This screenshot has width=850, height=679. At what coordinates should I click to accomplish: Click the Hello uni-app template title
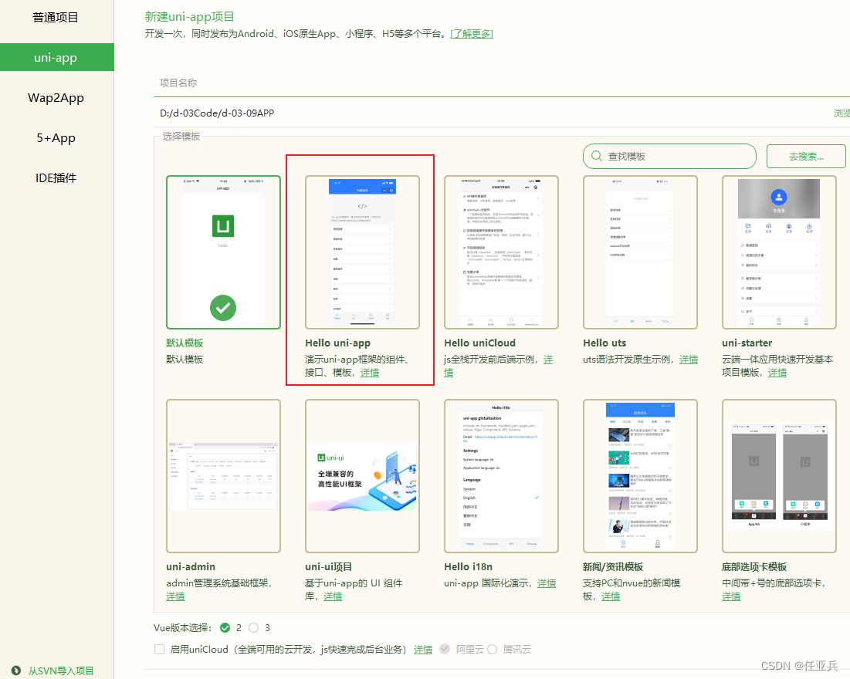point(337,343)
